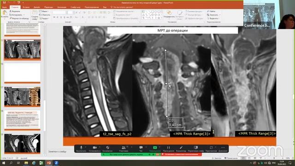Toggle the Notes (Заметки) pane in status bar
The height and width of the screenshot is (166, 295).
tap(217, 158)
